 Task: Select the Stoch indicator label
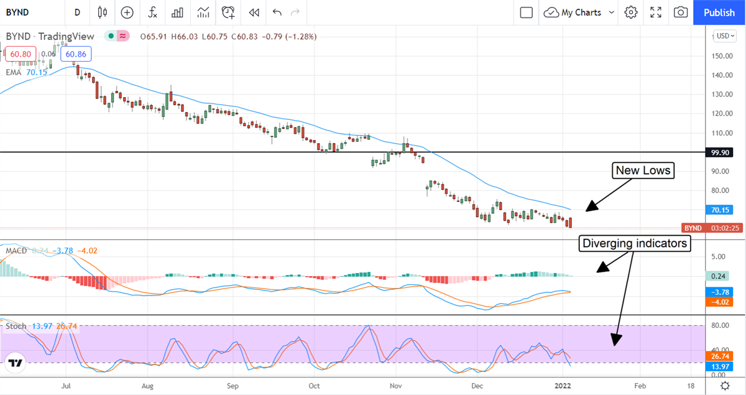pos(16,326)
